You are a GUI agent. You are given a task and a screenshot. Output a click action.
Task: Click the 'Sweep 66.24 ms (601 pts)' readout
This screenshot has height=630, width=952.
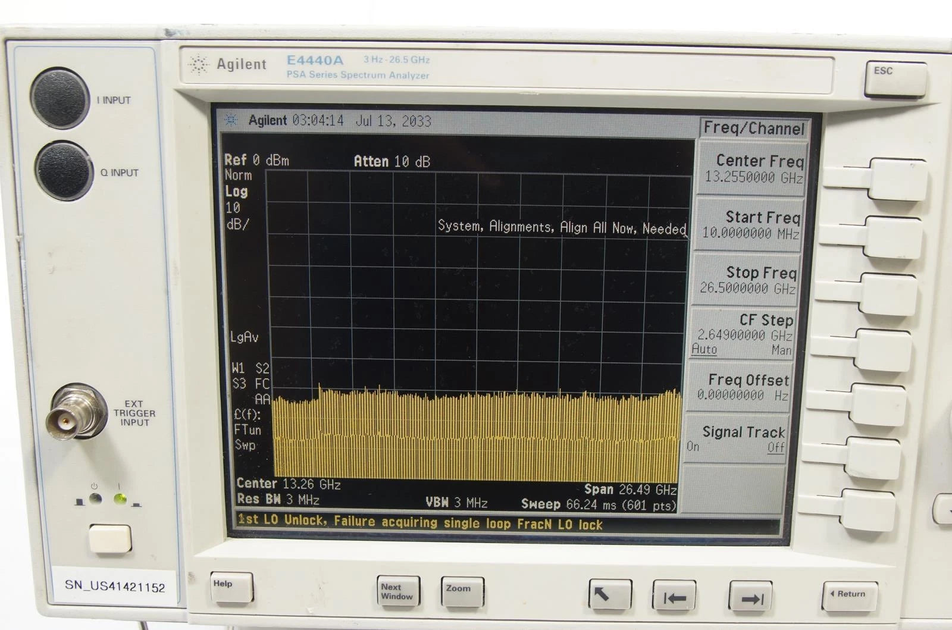tap(599, 504)
